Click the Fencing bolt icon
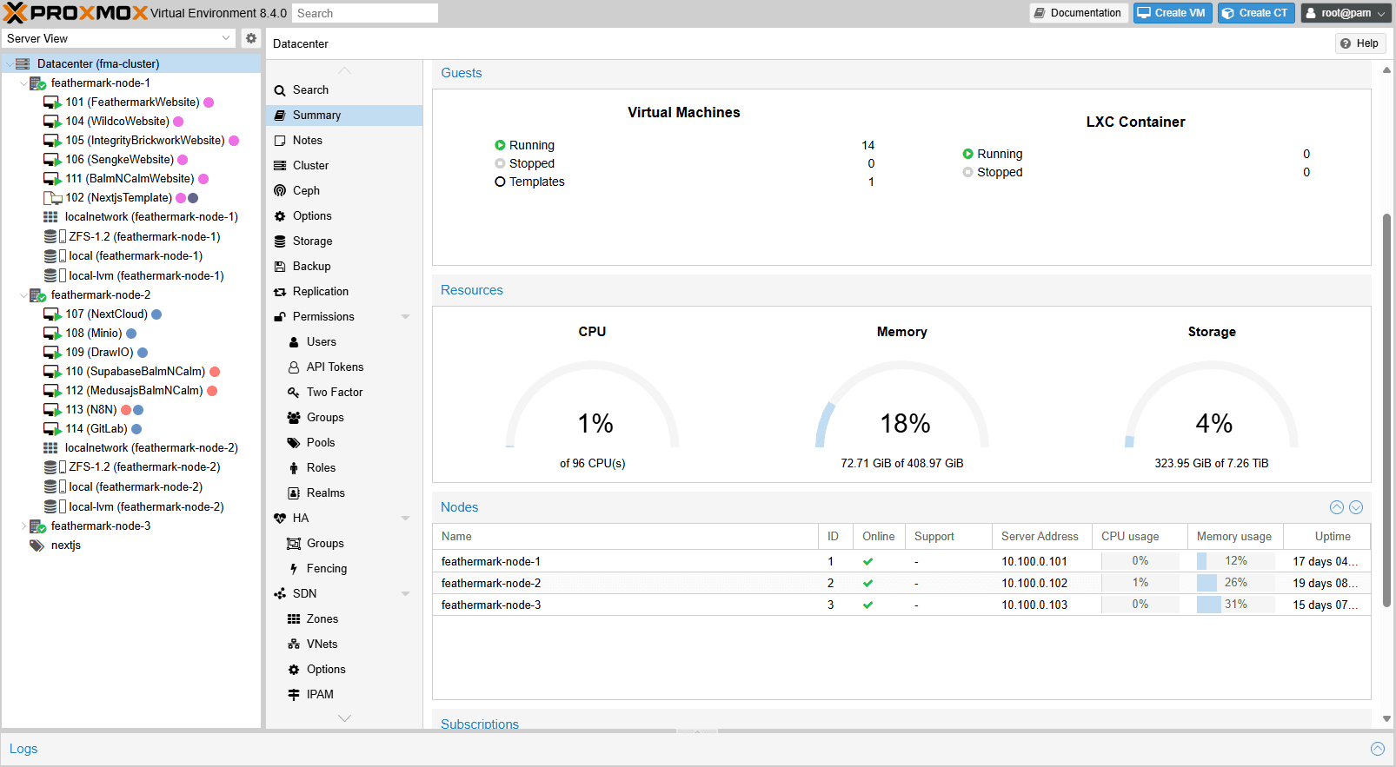This screenshot has height=767, width=1396. click(294, 569)
